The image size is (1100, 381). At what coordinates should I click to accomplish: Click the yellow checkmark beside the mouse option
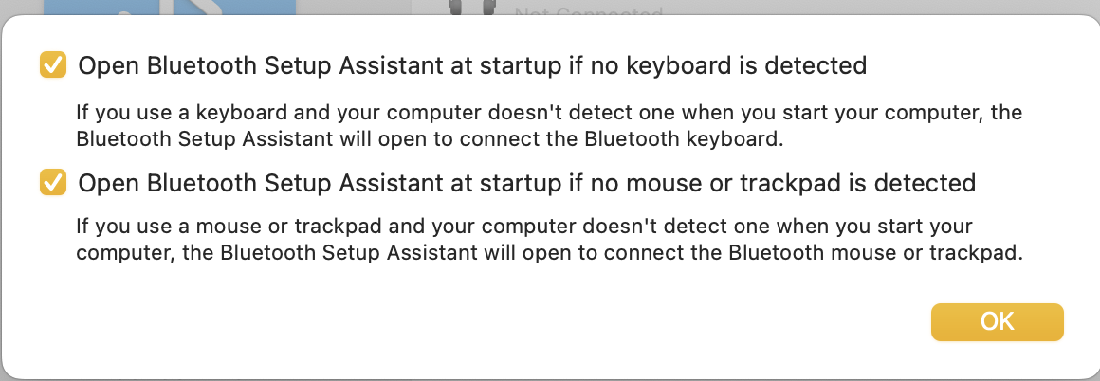click(52, 182)
